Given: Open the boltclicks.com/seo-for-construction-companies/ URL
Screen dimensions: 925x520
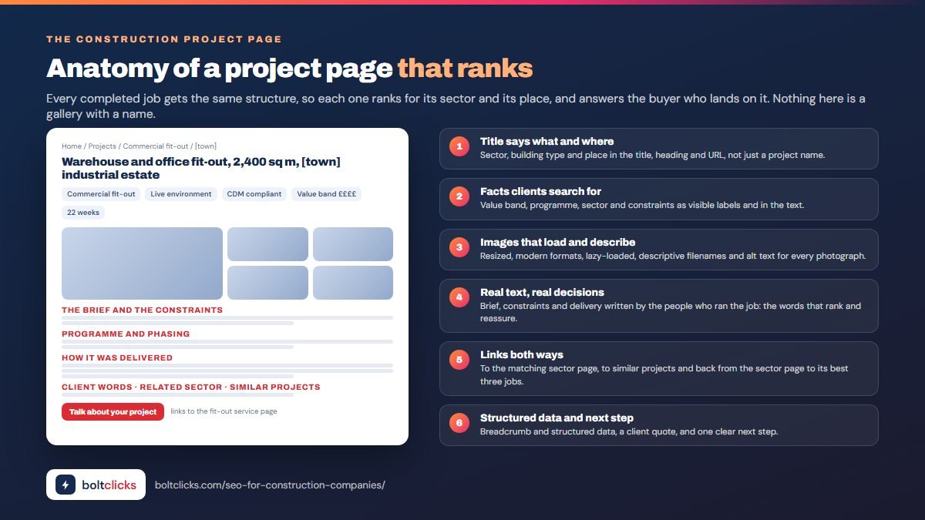Looking at the screenshot, I should (x=270, y=485).
